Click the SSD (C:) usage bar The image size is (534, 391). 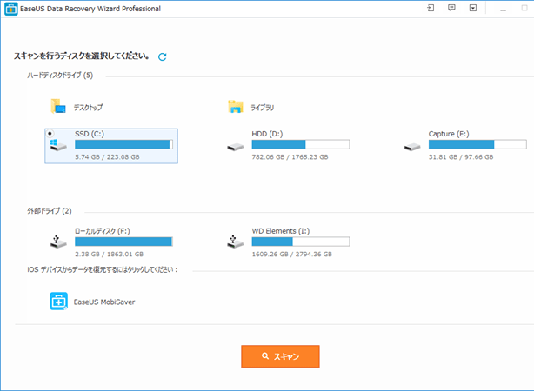pyautogui.click(x=124, y=144)
